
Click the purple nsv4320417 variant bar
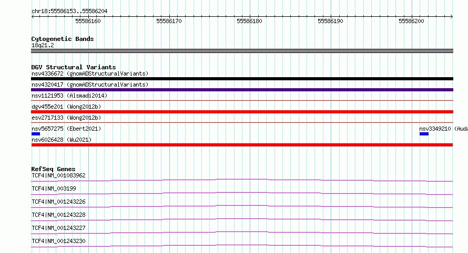pyautogui.click(x=242, y=90)
